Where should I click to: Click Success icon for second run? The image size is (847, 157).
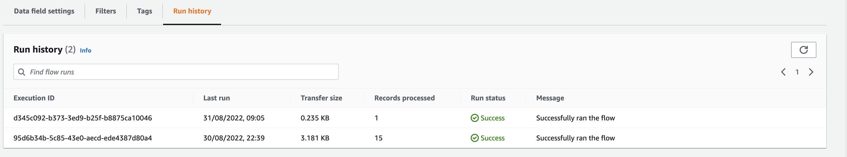(x=474, y=138)
